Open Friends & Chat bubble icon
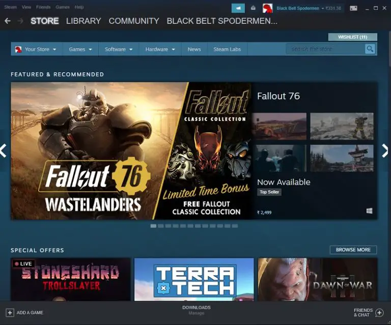Screen dimensions: 391x325 pos(379,312)
